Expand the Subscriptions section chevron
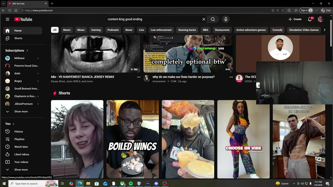Screen dimensions: 333x187 [x=27, y=51]
